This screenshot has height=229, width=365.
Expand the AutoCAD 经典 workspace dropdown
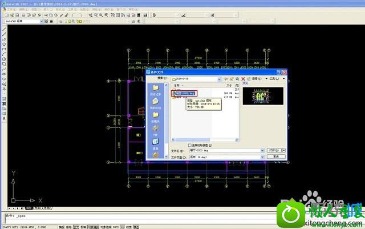pyautogui.click(x=42, y=21)
